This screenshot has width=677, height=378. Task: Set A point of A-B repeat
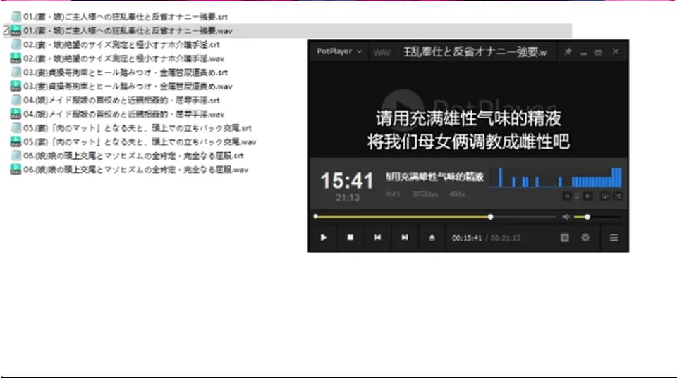click(x=567, y=196)
